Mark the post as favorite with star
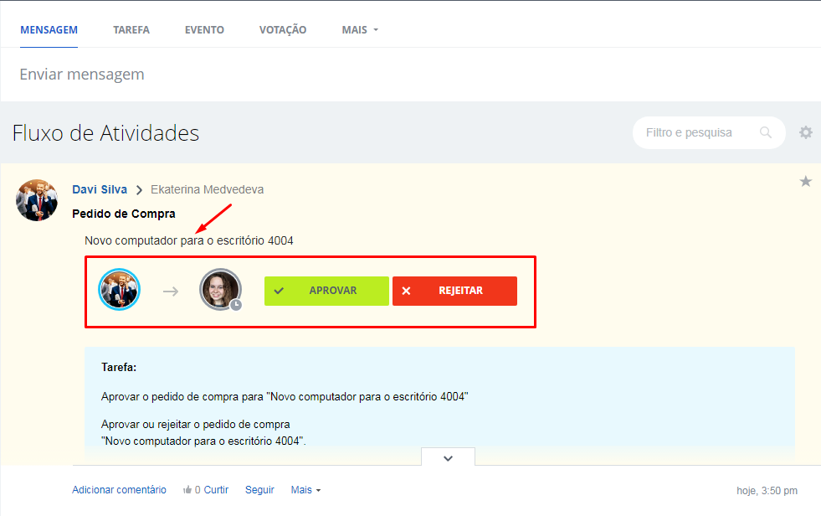The height and width of the screenshot is (516, 821). click(805, 181)
